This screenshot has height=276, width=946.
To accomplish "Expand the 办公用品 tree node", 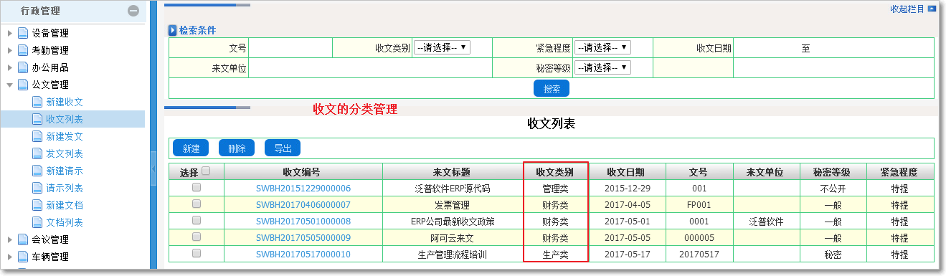I will point(10,67).
